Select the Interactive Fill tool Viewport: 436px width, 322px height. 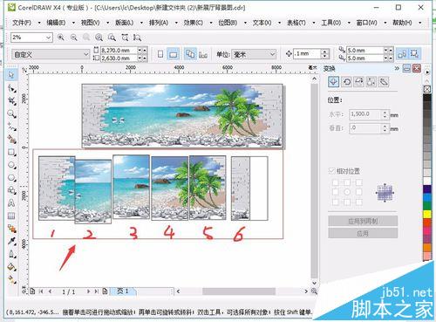click(11, 279)
